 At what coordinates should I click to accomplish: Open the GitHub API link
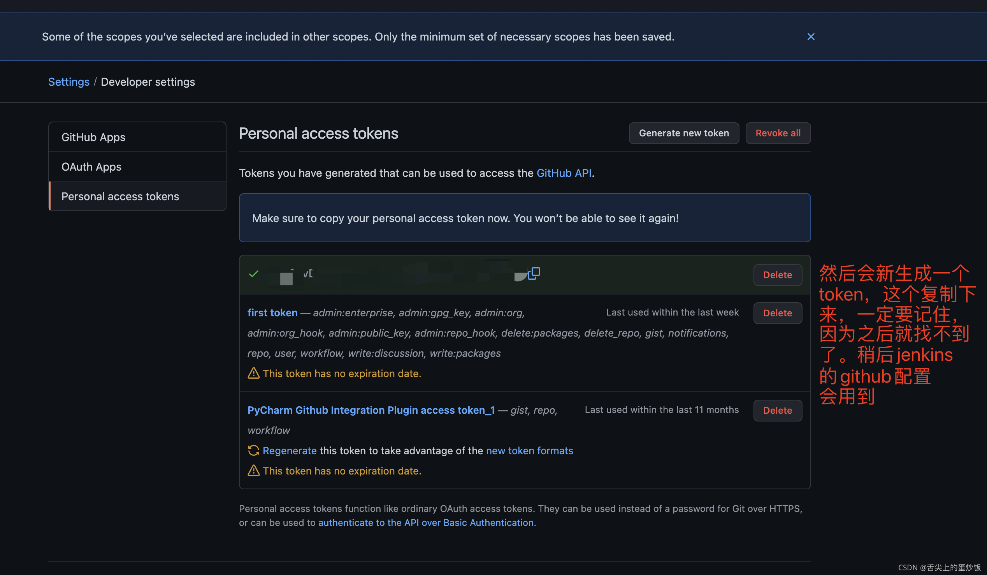(x=563, y=173)
